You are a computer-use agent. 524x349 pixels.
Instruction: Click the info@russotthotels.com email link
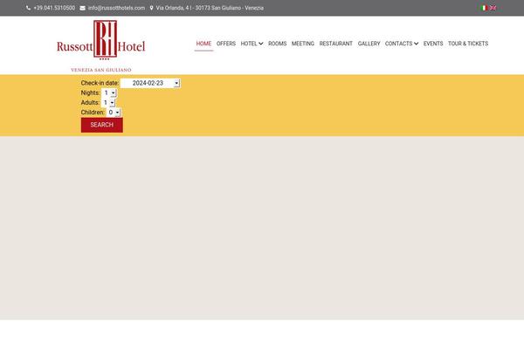116,8
